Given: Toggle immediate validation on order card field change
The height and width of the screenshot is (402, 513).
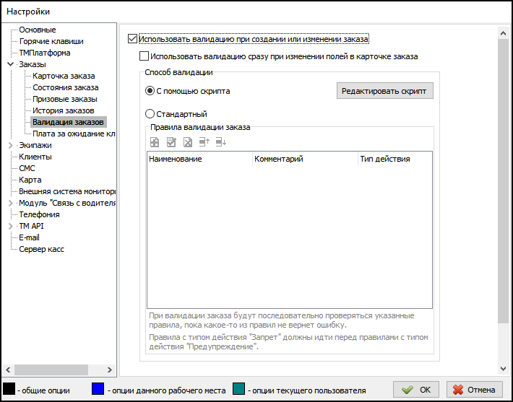Looking at the screenshot, I should [x=144, y=56].
